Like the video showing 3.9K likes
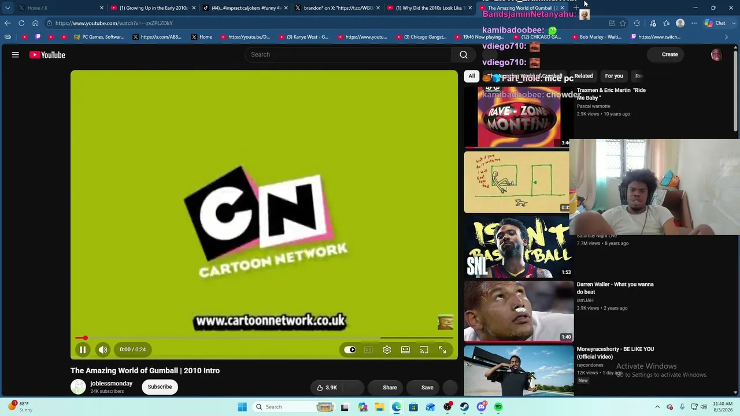Screen dimensions: 740x416 [x=327, y=388]
